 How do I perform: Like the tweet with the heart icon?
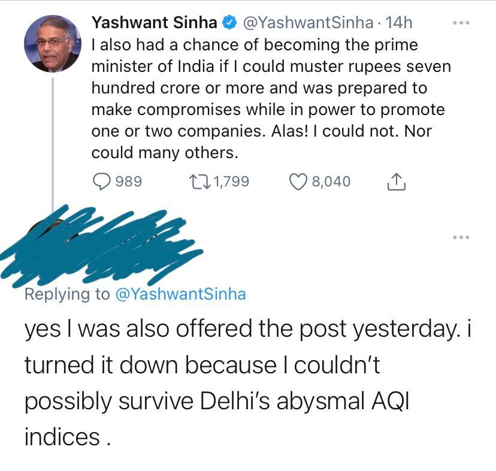(298, 181)
